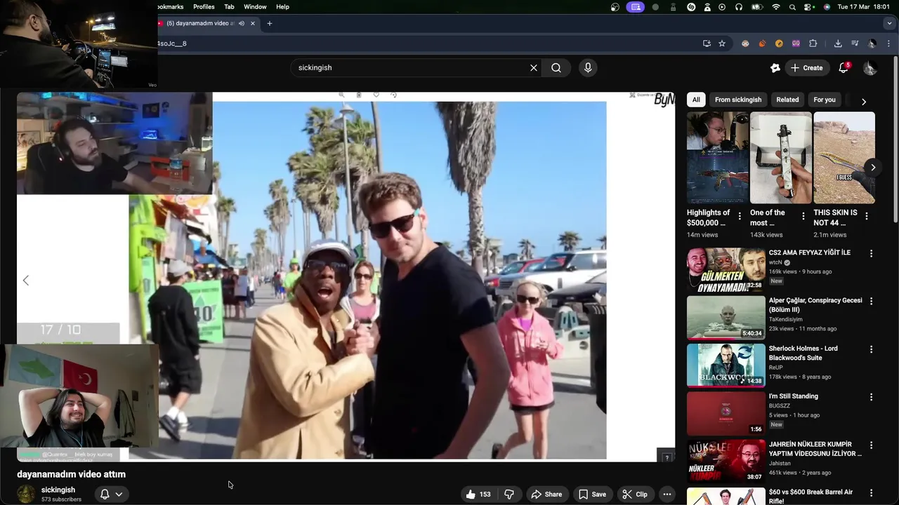This screenshot has width=899, height=505.
Task: Click the Share button
Action: (546, 494)
